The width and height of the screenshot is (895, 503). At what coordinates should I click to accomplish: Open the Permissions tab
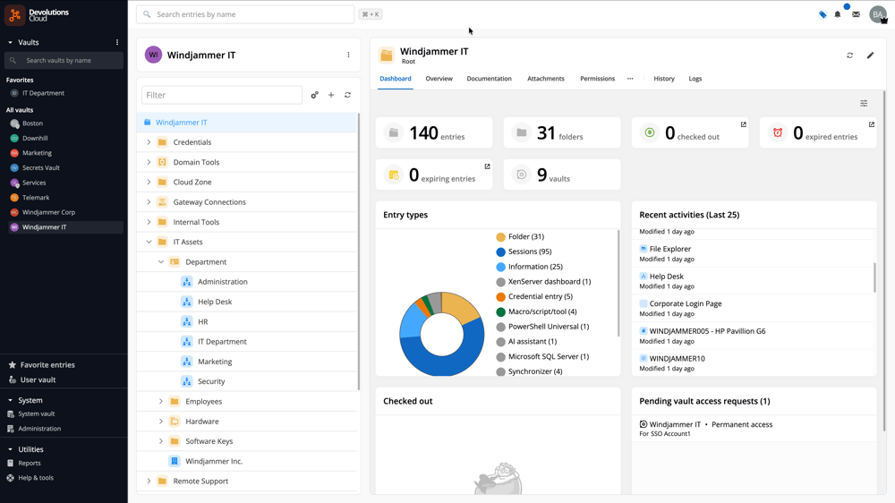click(x=598, y=79)
